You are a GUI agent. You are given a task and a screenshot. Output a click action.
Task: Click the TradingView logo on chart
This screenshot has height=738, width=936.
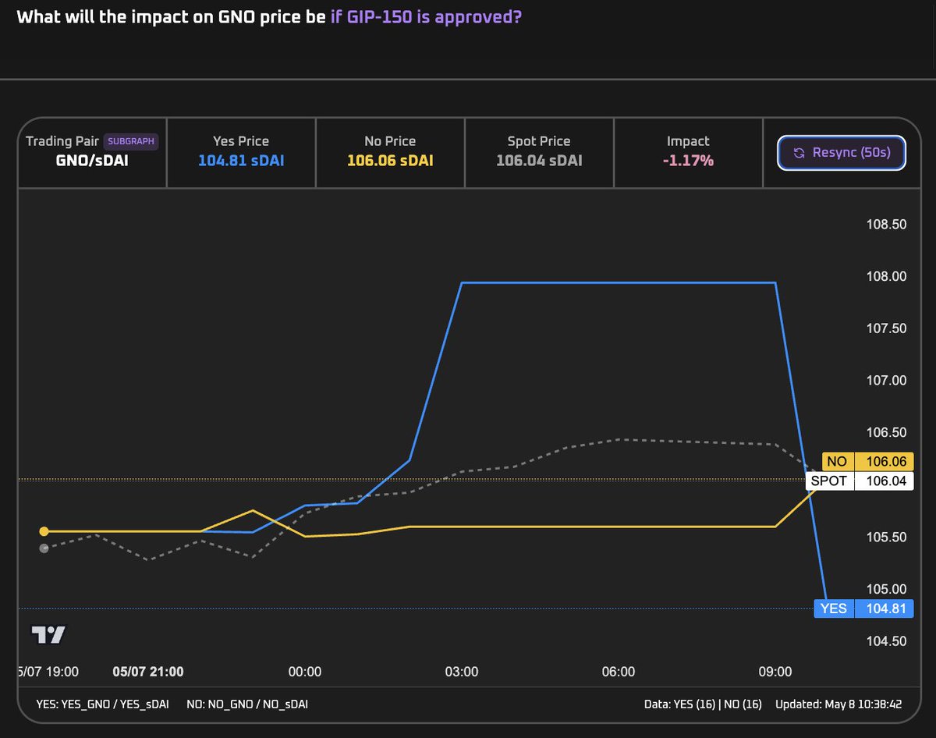tap(48, 634)
